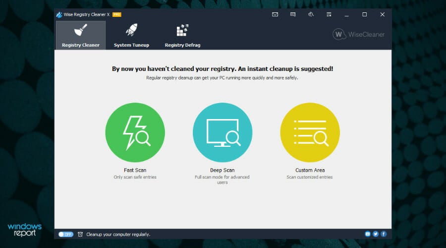
Task: Click the restore/backup tool icon in title bar
Action: [x=311, y=14]
